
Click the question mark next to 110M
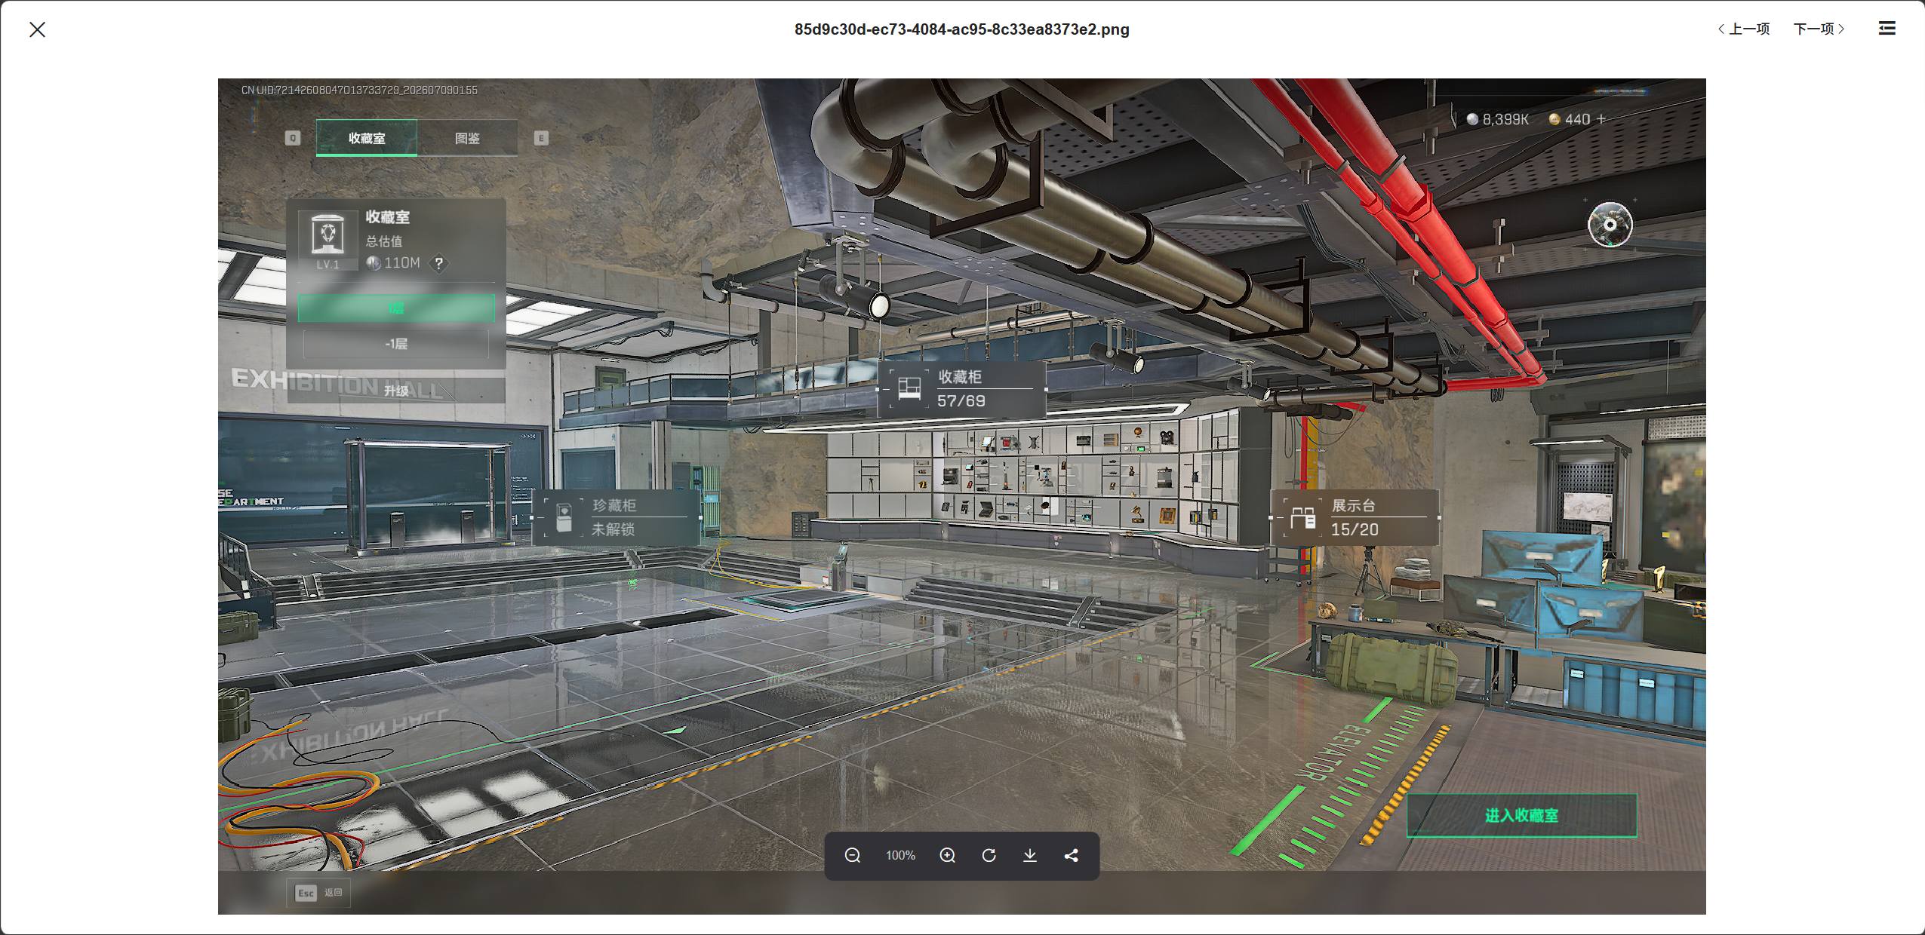tap(438, 263)
